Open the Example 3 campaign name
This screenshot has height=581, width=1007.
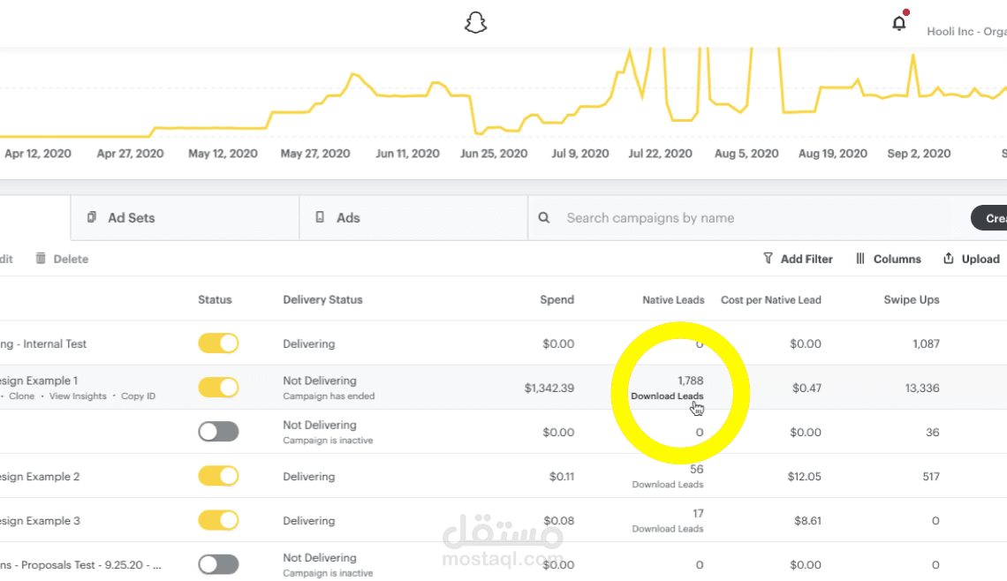(40, 521)
